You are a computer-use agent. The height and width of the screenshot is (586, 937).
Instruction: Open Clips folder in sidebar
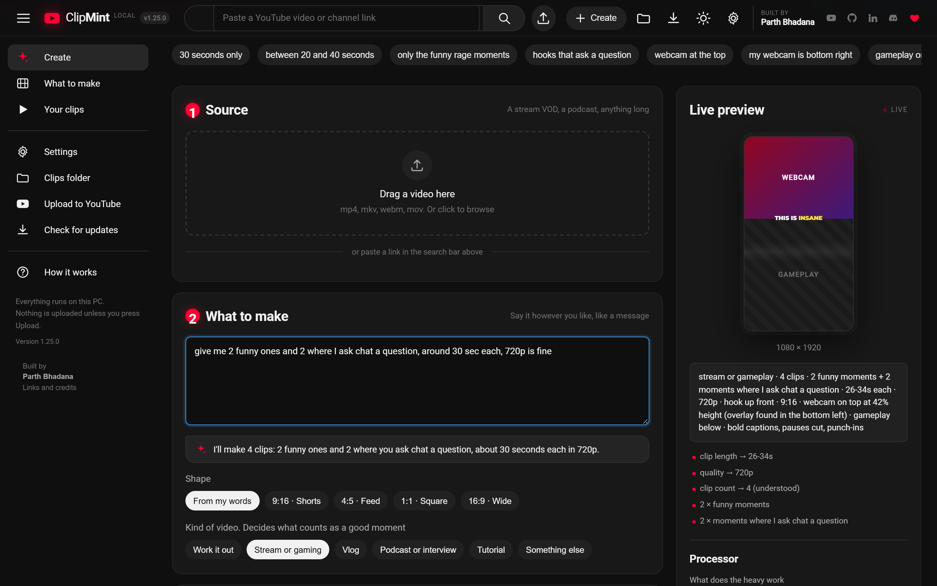coord(78,178)
